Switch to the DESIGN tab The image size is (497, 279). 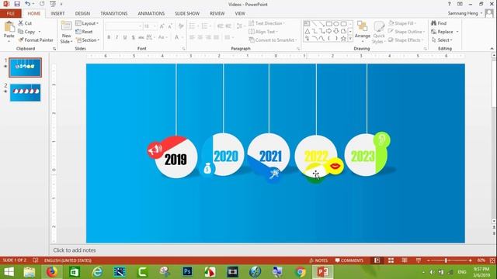pyautogui.click(x=82, y=14)
